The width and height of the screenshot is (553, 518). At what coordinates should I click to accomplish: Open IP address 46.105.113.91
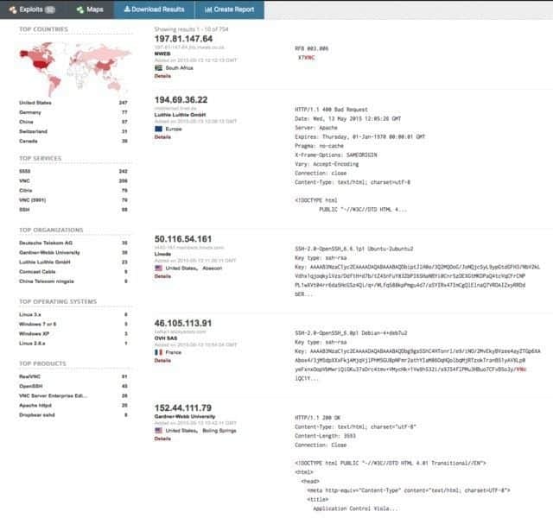183,323
